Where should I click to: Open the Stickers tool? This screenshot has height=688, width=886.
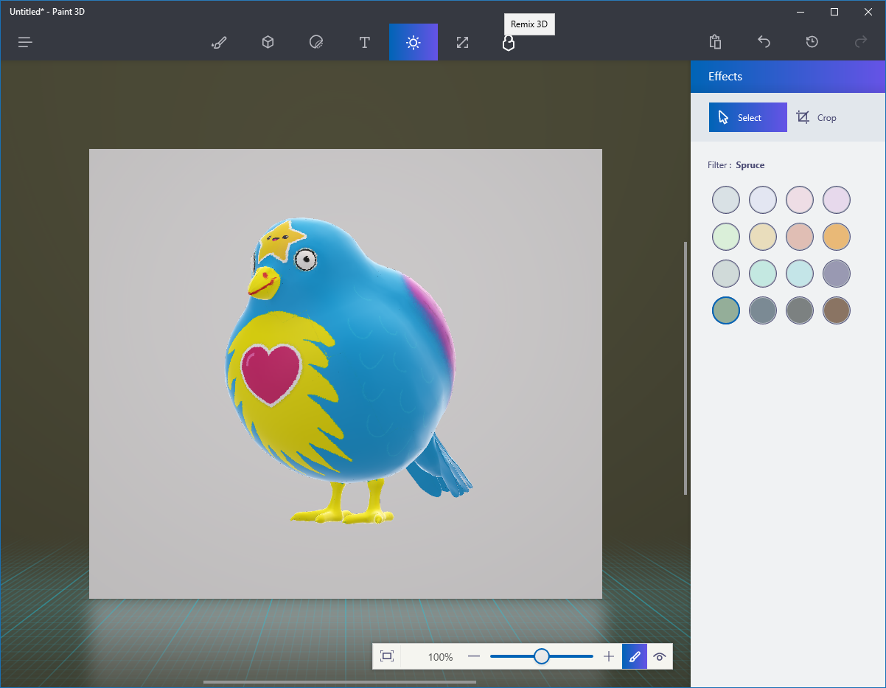[x=316, y=43]
